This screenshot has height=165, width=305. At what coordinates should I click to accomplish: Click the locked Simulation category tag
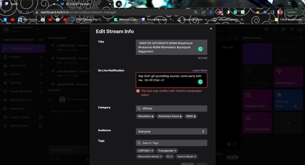[145, 116]
